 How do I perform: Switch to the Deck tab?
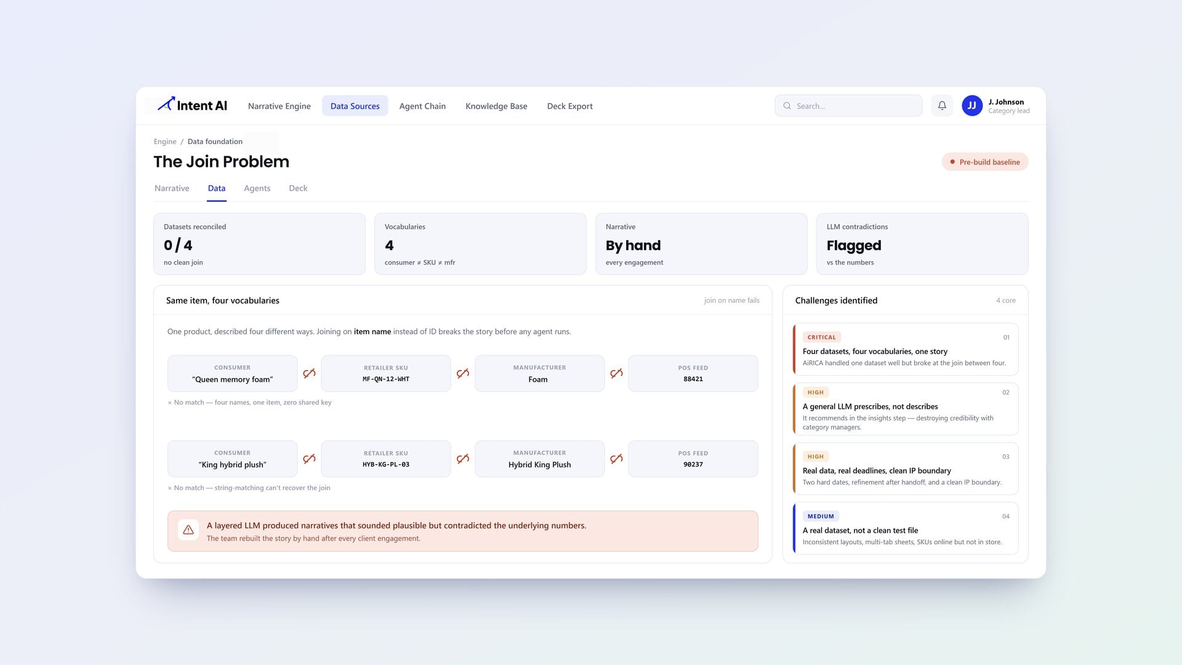[298, 188]
